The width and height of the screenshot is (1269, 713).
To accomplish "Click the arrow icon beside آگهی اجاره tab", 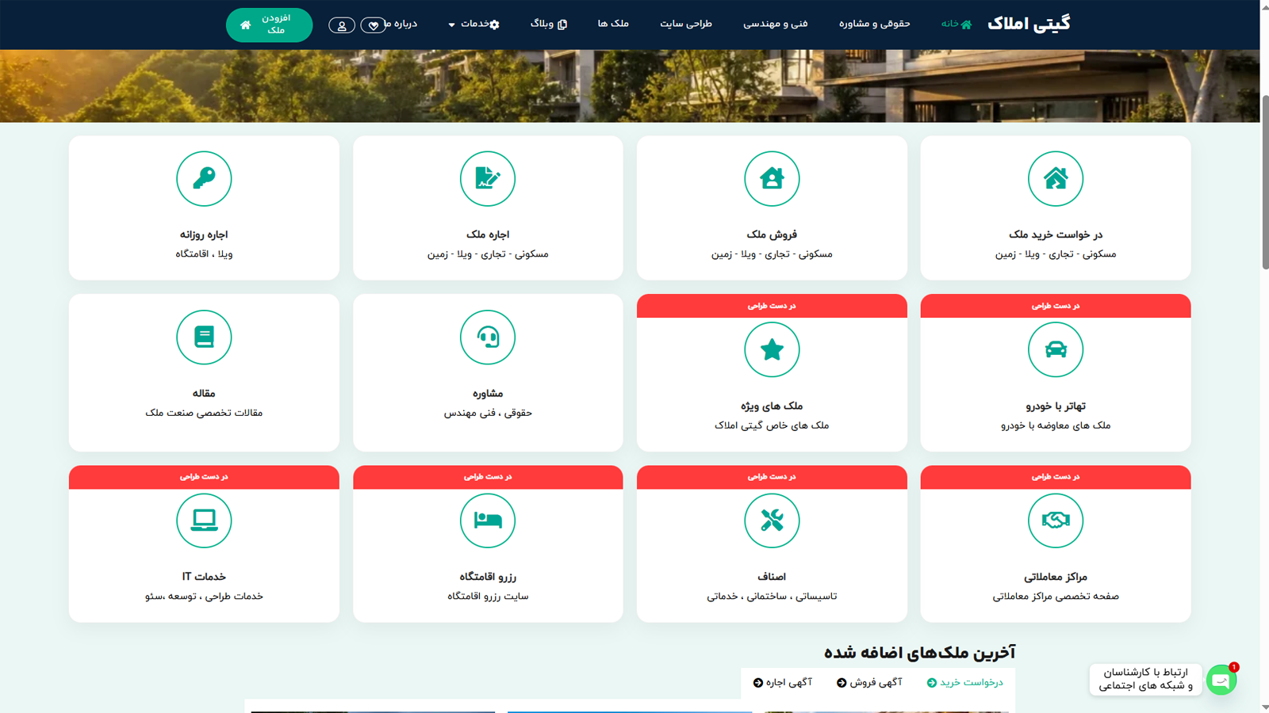I will (x=758, y=683).
